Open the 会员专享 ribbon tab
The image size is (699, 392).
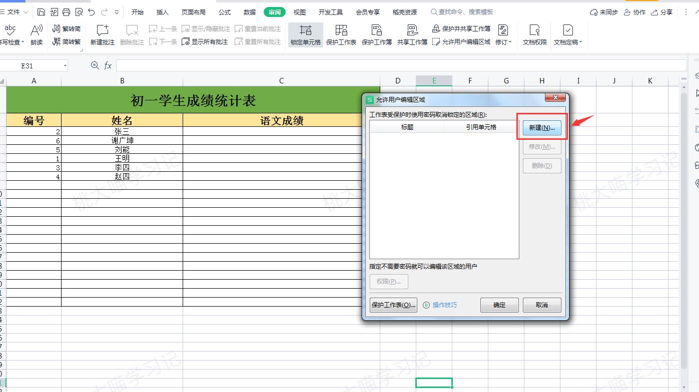[368, 12]
